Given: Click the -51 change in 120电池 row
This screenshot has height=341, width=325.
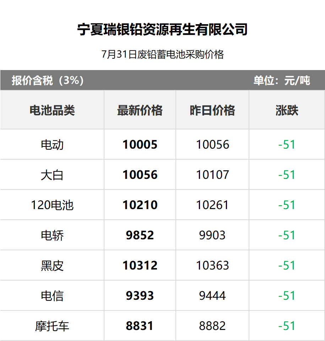Looking at the screenshot, I should coord(287,205).
